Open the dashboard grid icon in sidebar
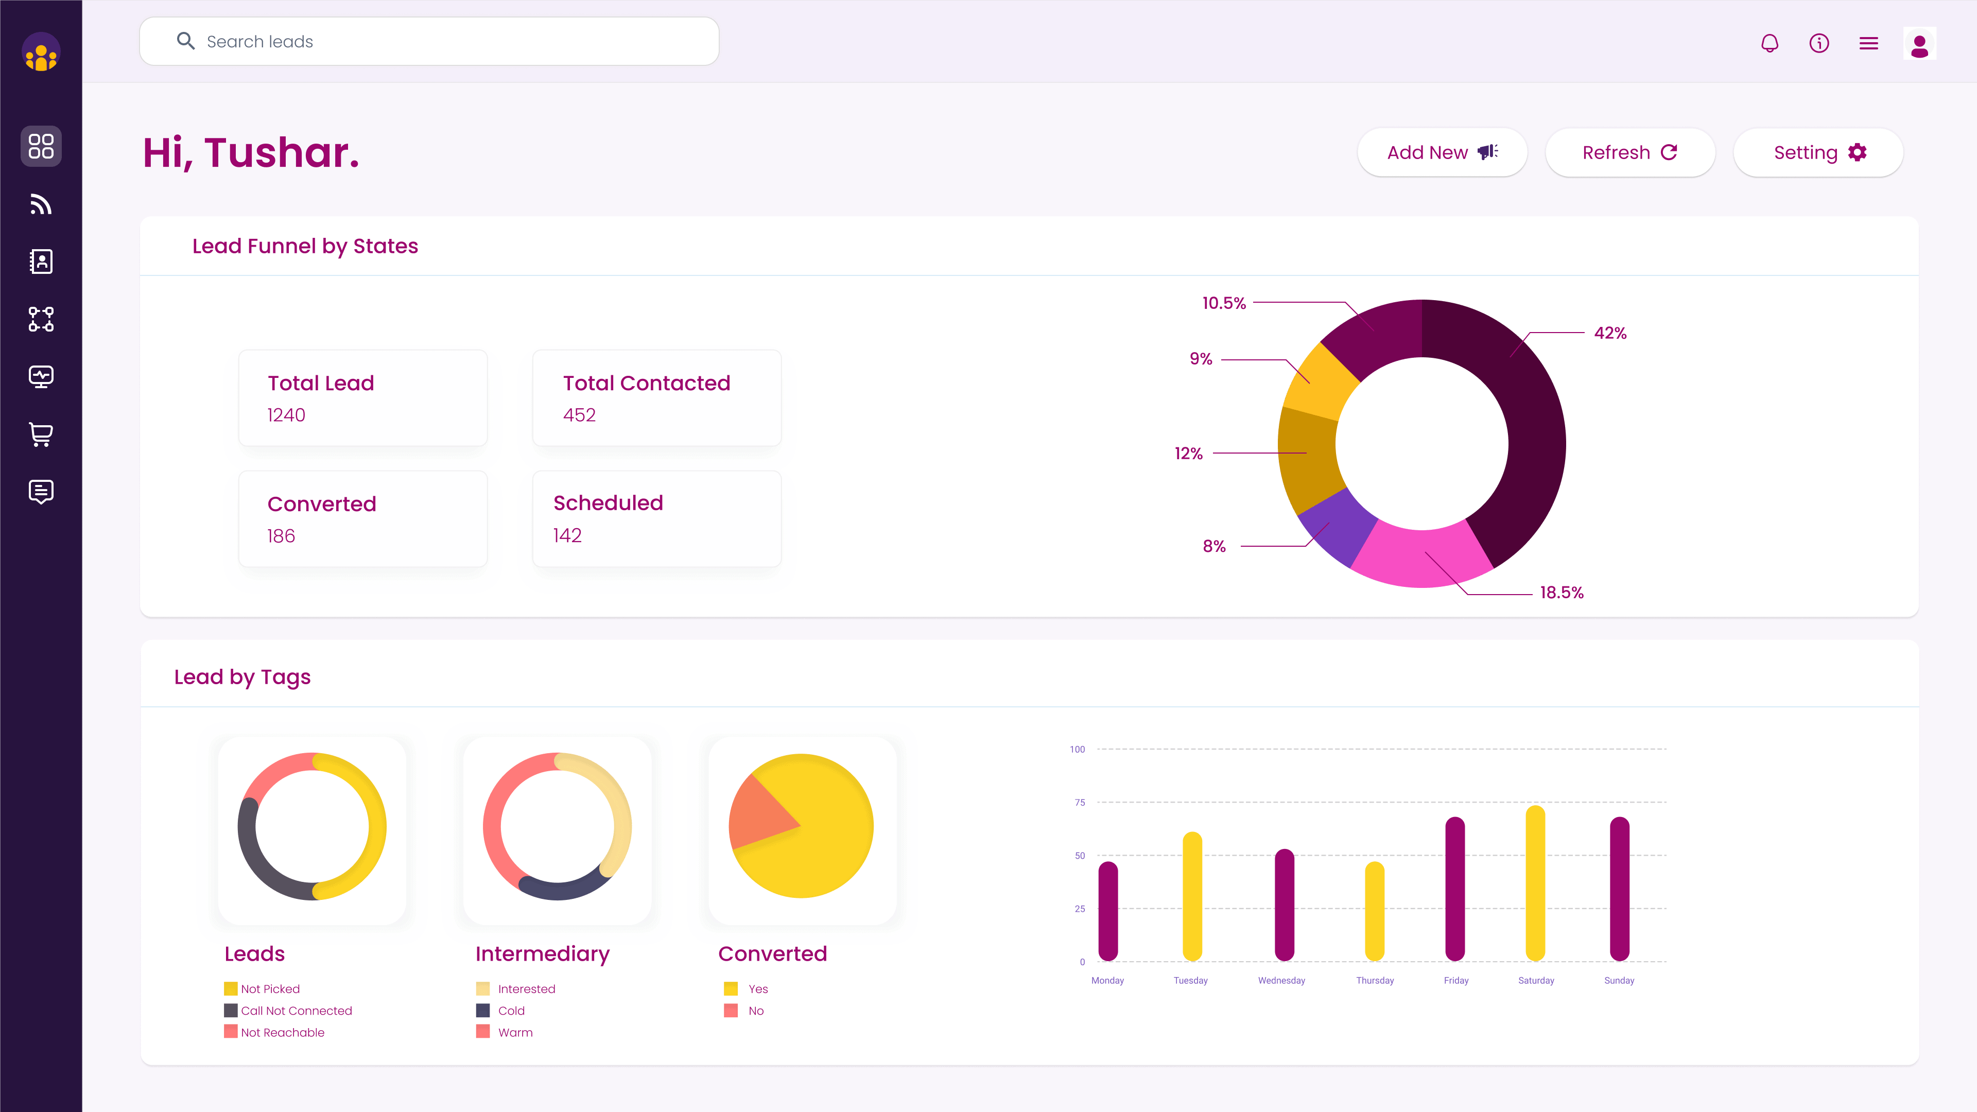This screenshot has width=1977, height=1112. (41, 146)
